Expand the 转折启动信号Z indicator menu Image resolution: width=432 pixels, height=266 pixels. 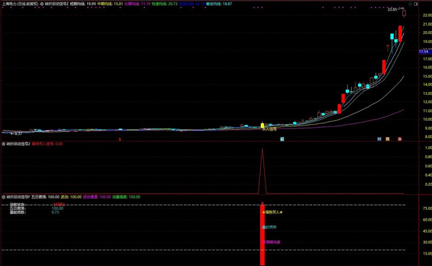tap(42, 3)
